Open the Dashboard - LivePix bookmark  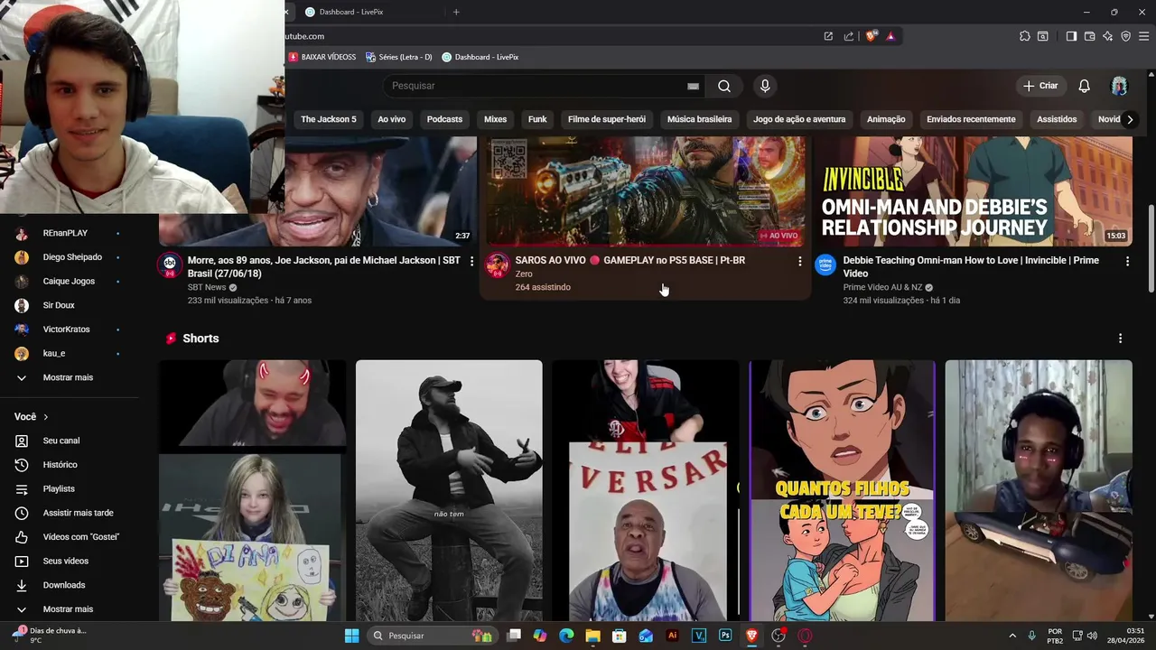(x=480, y=57)
